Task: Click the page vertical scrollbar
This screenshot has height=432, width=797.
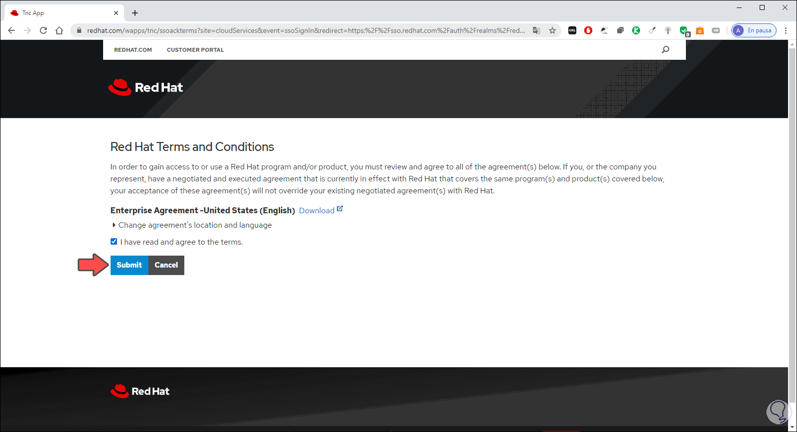Action: [792, 224]
